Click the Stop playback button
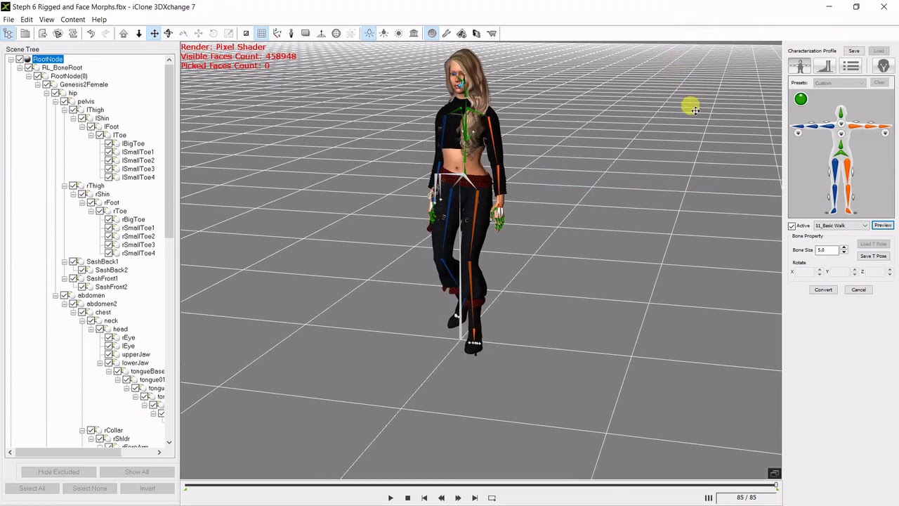This screenshot has width=899, height=506. [407, 498]
